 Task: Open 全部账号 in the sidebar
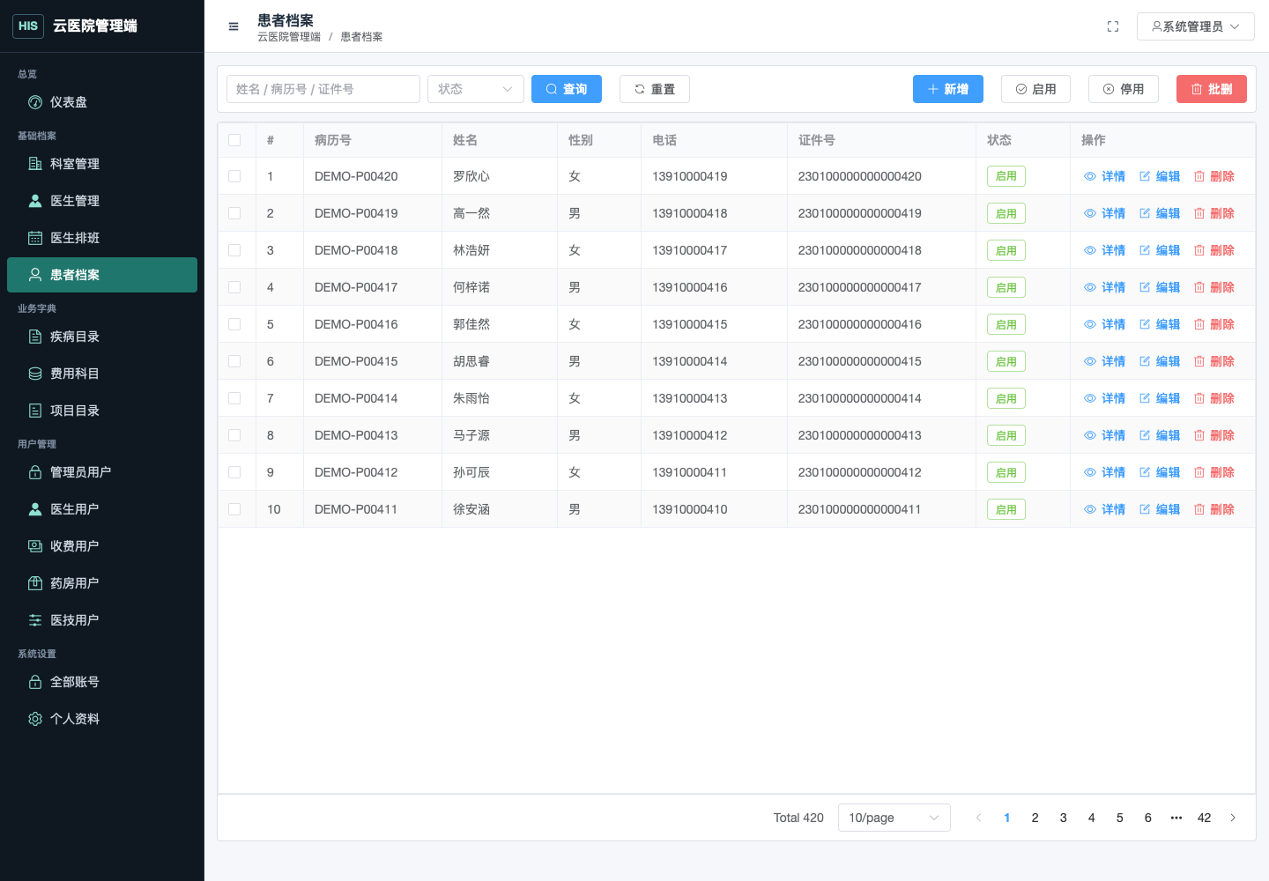(102, 682)
